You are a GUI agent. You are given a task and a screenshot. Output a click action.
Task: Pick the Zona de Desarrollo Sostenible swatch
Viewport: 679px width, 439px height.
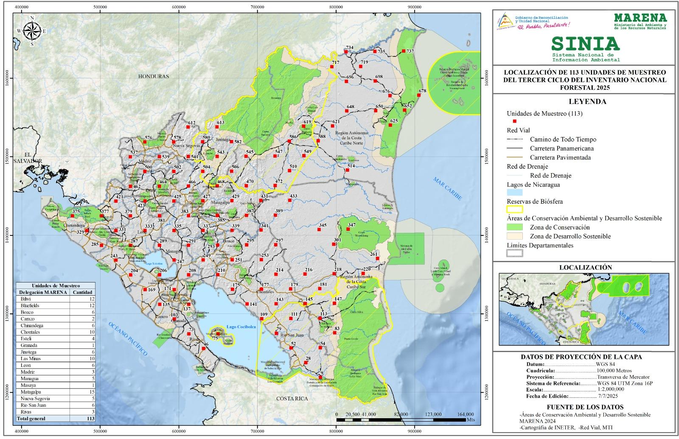tap(515, 236)
